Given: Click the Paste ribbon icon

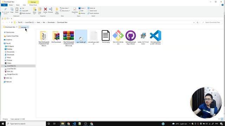Looking at the screenshot, I should pyautogui.click(x=17, y=10).
